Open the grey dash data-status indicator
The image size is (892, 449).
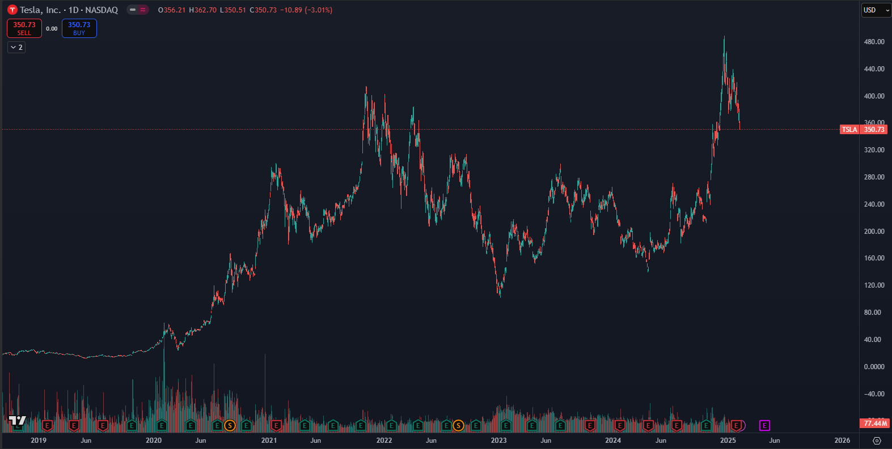click(133, 10)
